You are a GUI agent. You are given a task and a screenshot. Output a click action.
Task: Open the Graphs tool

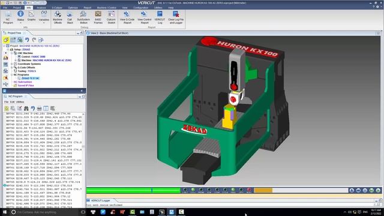pos(31,16)
